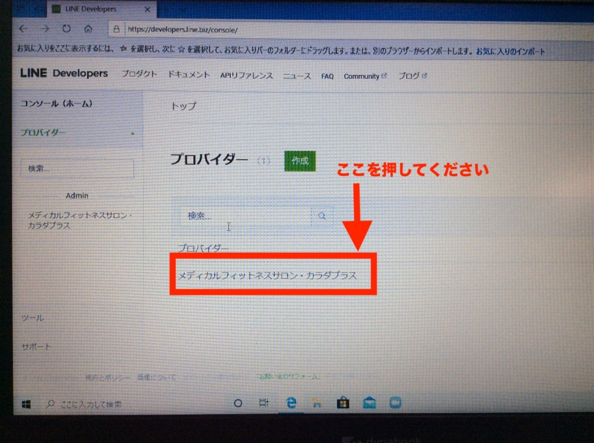Open the ブログ external link
The height and width of the screenshot is (443, 594).
pos(412,76)
